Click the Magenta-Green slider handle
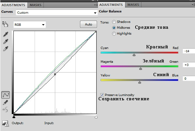The width and height of the screenshot is (195, 131). point(140,69)
